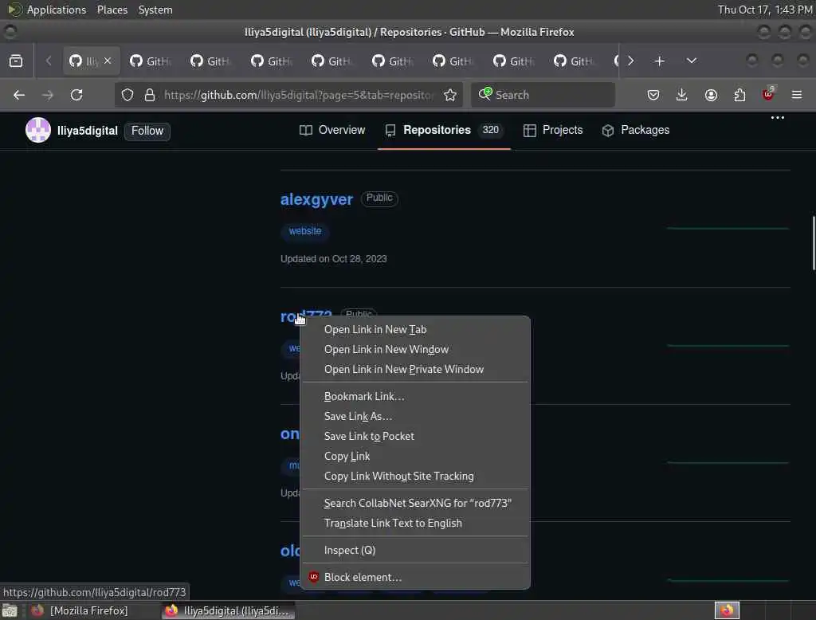The height and width of the screenshot is (620, 816).
Task: Click show desktop icon in taskbar
Action: [10, 610]
